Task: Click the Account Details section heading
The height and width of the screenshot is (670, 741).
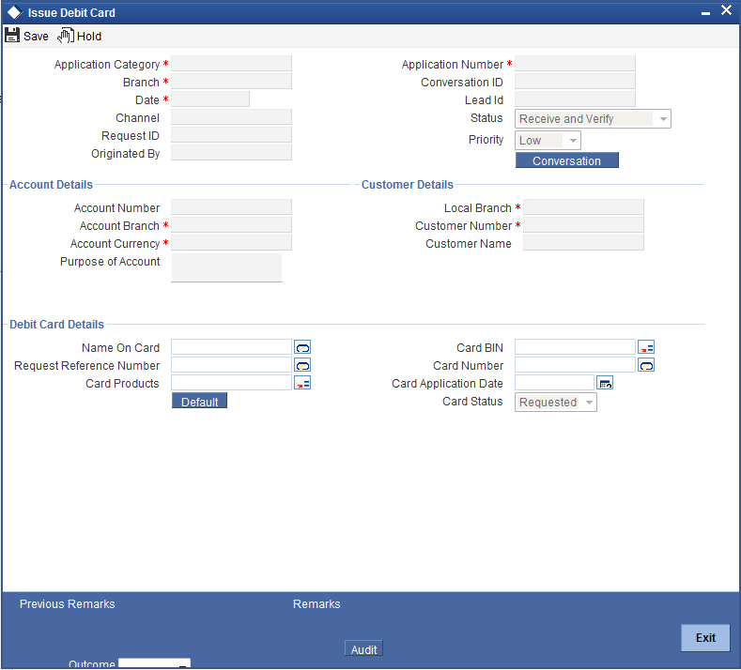Action: tap(51, 185)
